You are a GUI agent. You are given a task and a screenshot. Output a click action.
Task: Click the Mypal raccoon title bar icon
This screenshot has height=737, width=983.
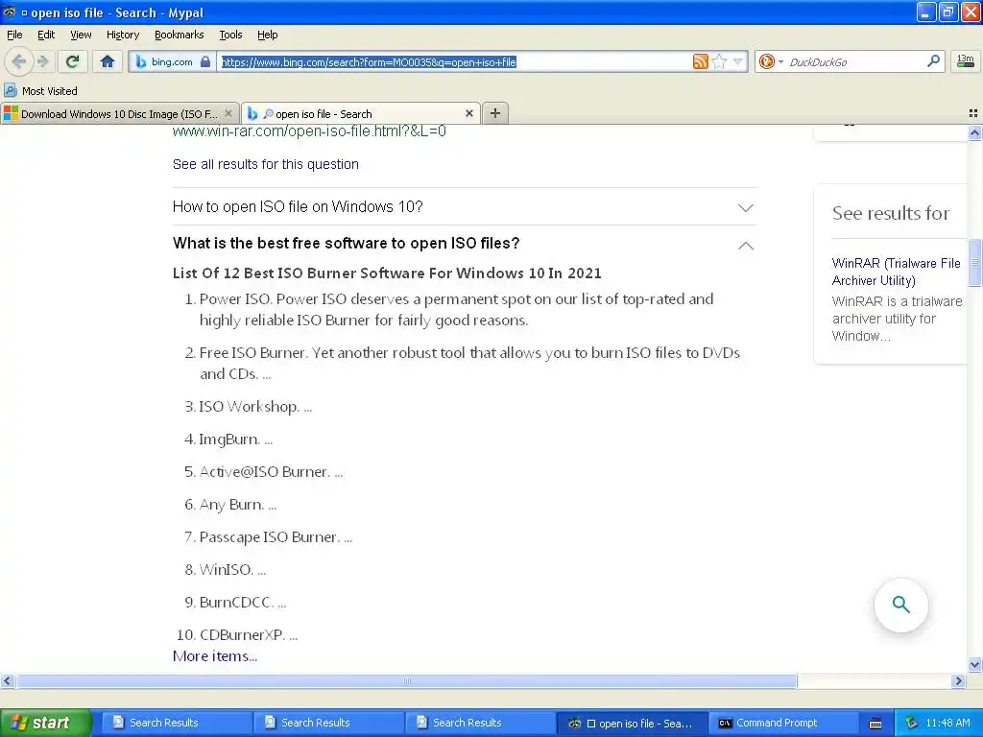10,12
